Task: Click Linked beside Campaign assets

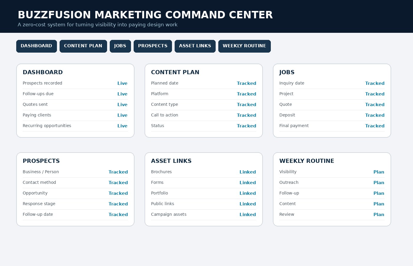Action: [248, 215]
